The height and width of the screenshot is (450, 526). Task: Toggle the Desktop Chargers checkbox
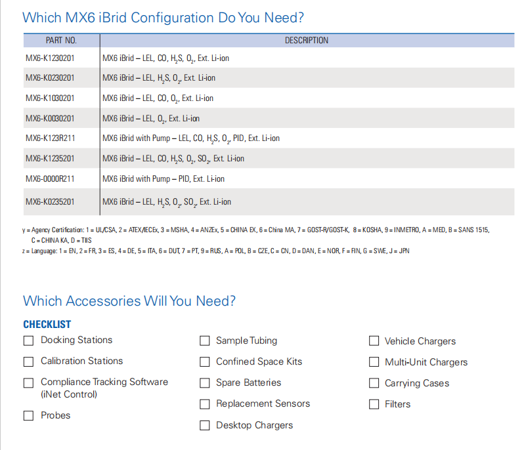(205, 426)
